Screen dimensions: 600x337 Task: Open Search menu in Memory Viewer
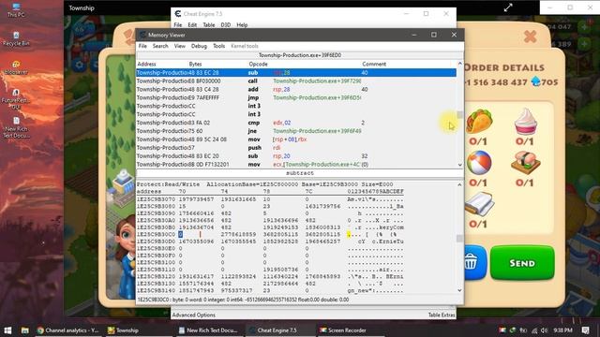pyautogui.click(x=160, y=46)
